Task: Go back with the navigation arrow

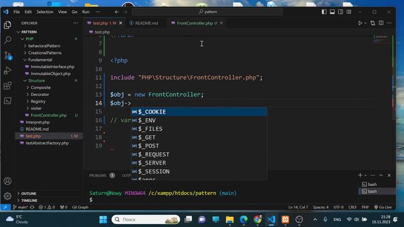Action: 117,12
